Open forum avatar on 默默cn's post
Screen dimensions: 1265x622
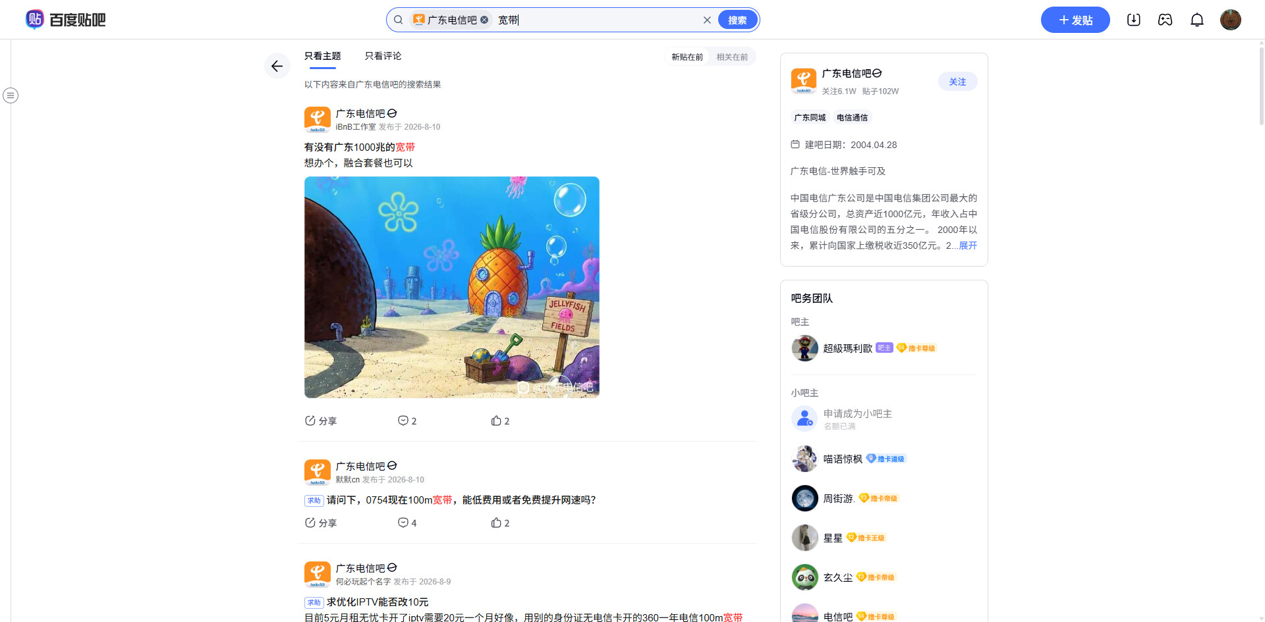point(318,473)
